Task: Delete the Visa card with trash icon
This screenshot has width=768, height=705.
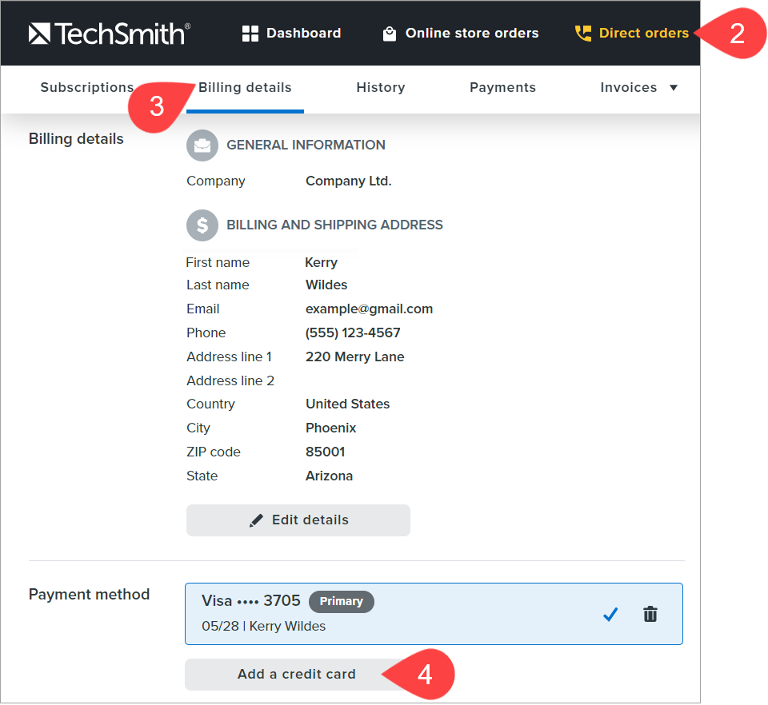Action: [x=650, y=614]
